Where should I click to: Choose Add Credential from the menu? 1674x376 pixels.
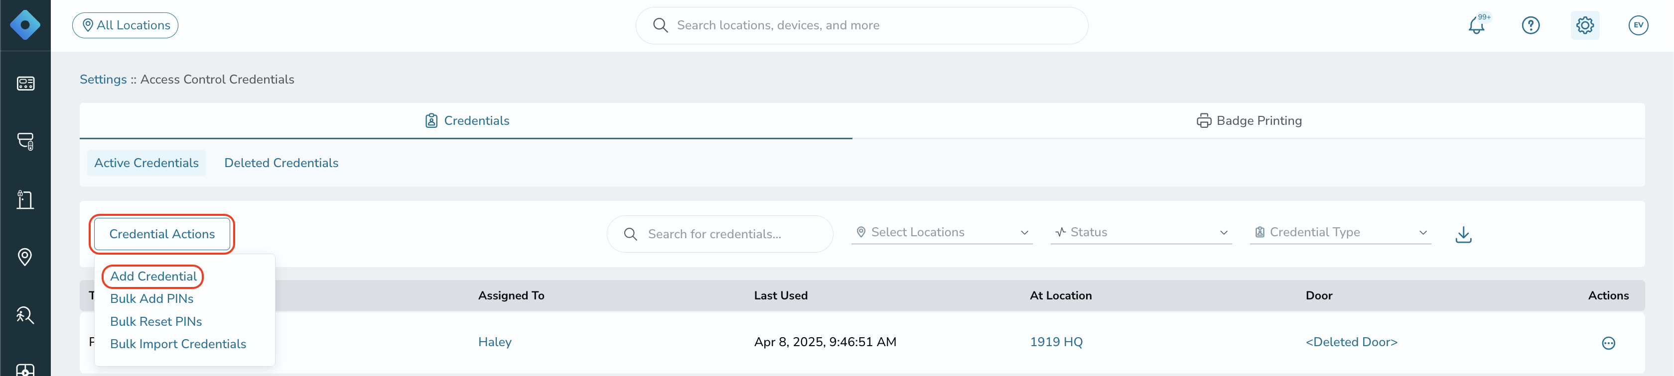point(153,276)
